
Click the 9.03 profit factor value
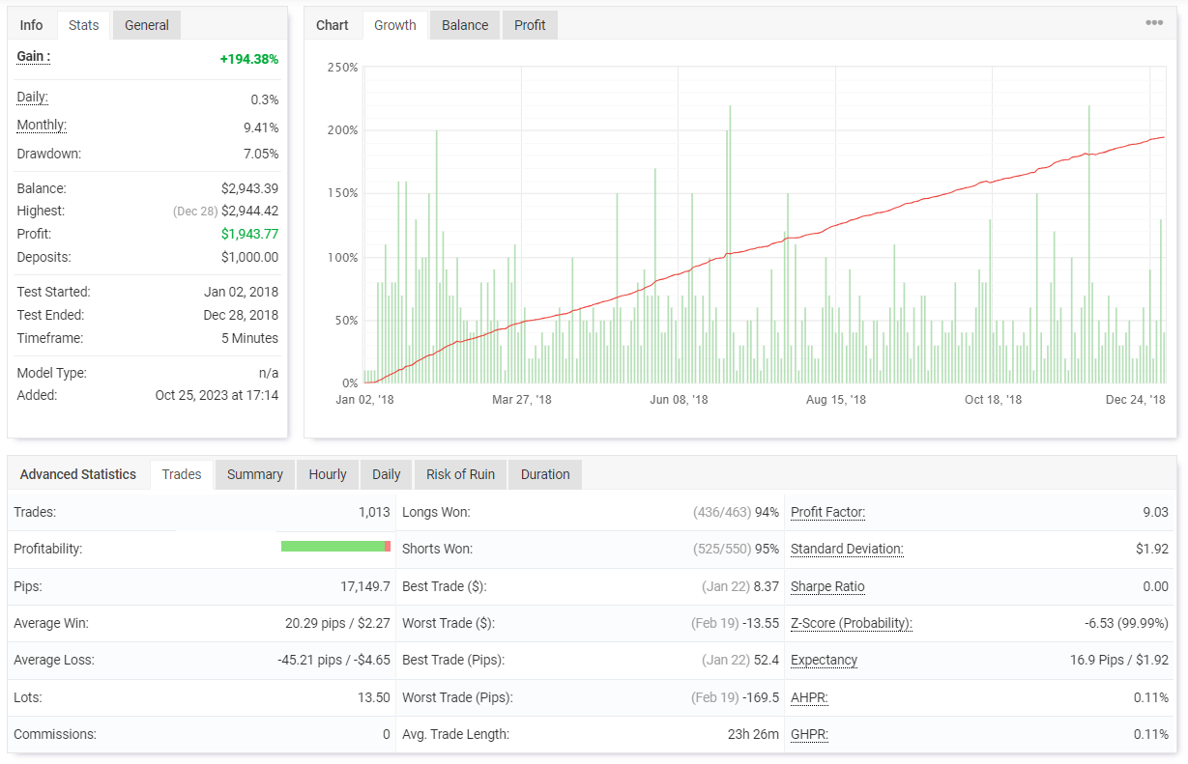point(1155,512)
